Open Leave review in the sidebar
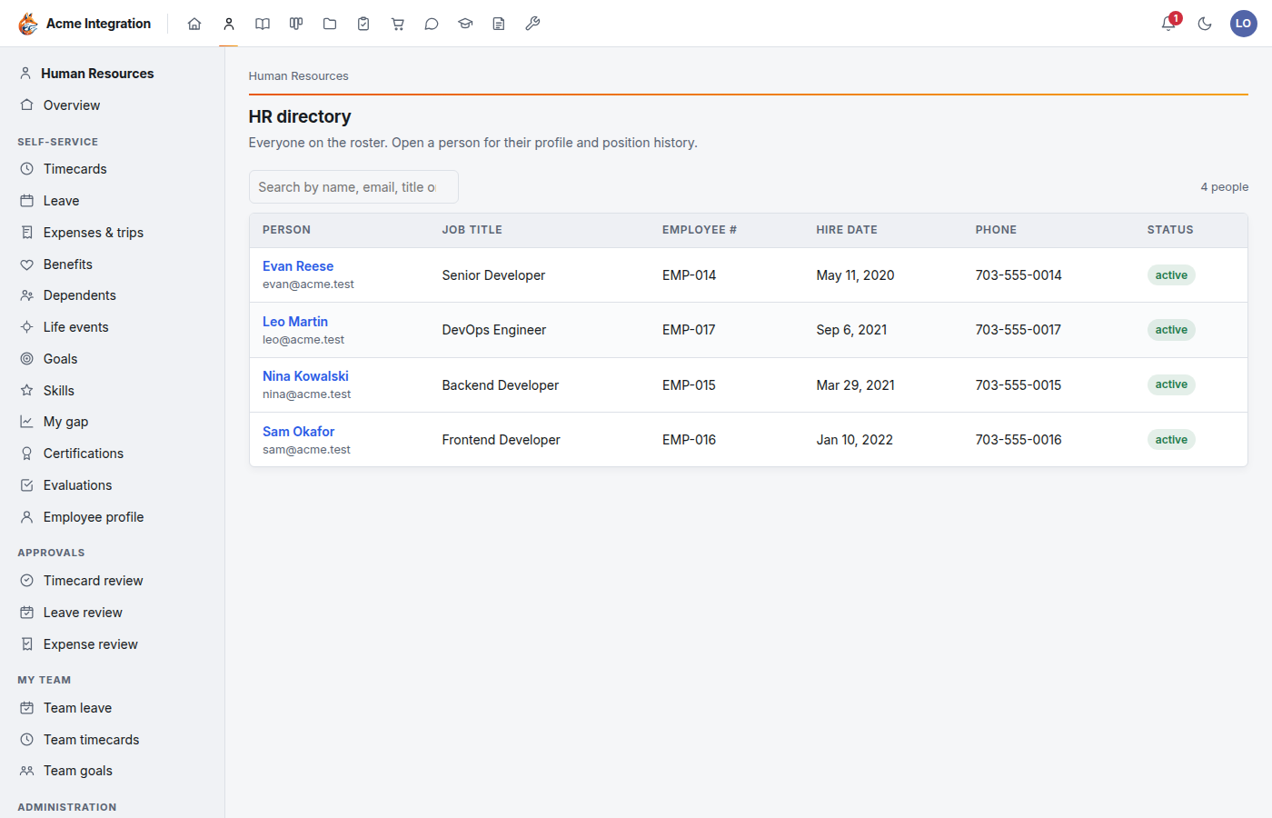 pos(112,613)
